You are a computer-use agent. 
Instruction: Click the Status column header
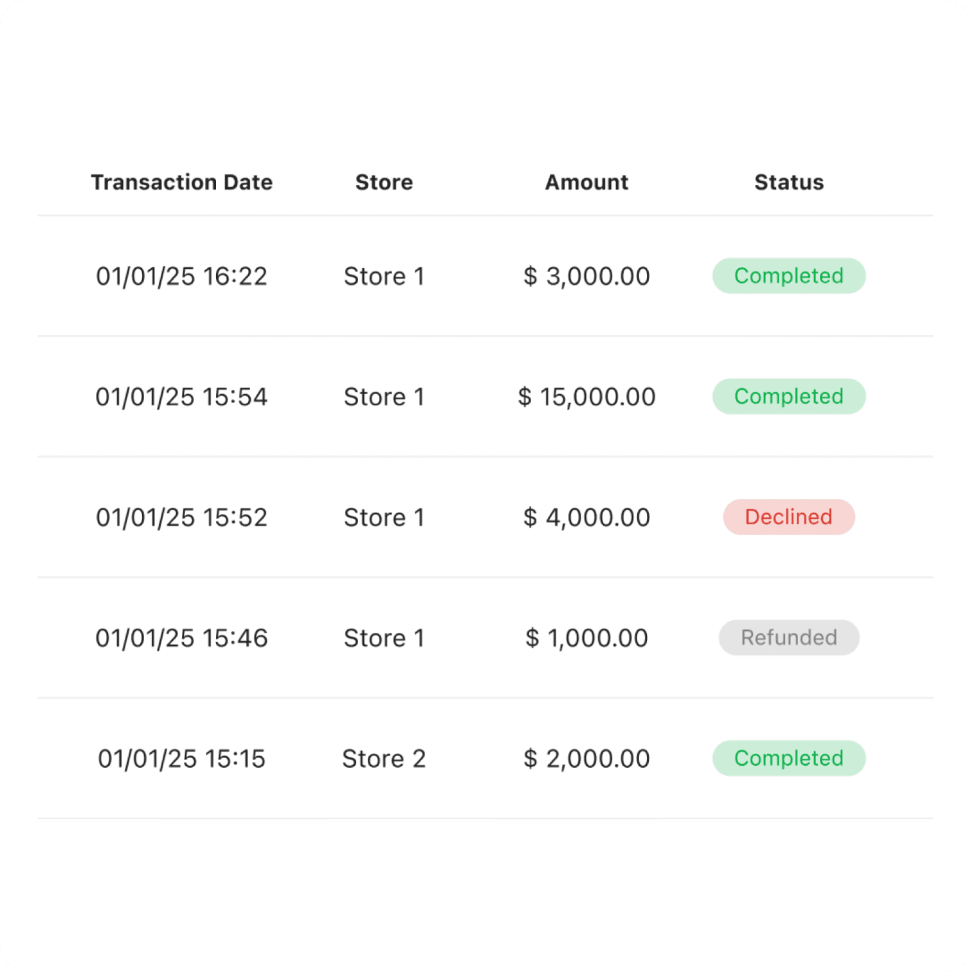(x=789, y=182)
